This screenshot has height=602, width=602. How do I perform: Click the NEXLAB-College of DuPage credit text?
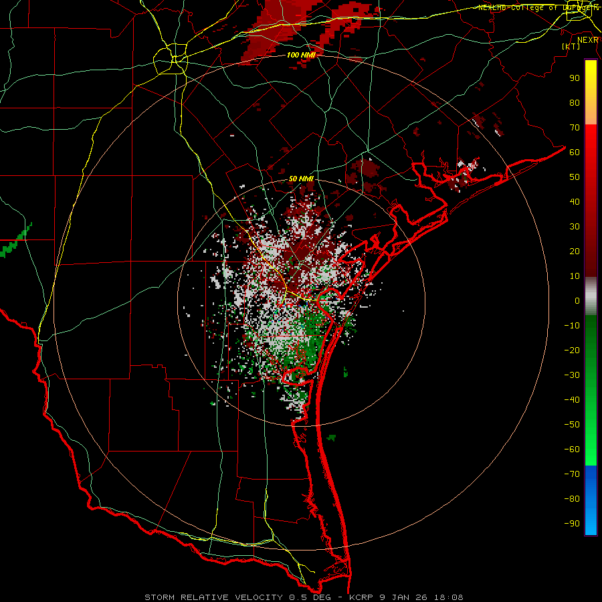pyautogui.click(x=538, y=7)
